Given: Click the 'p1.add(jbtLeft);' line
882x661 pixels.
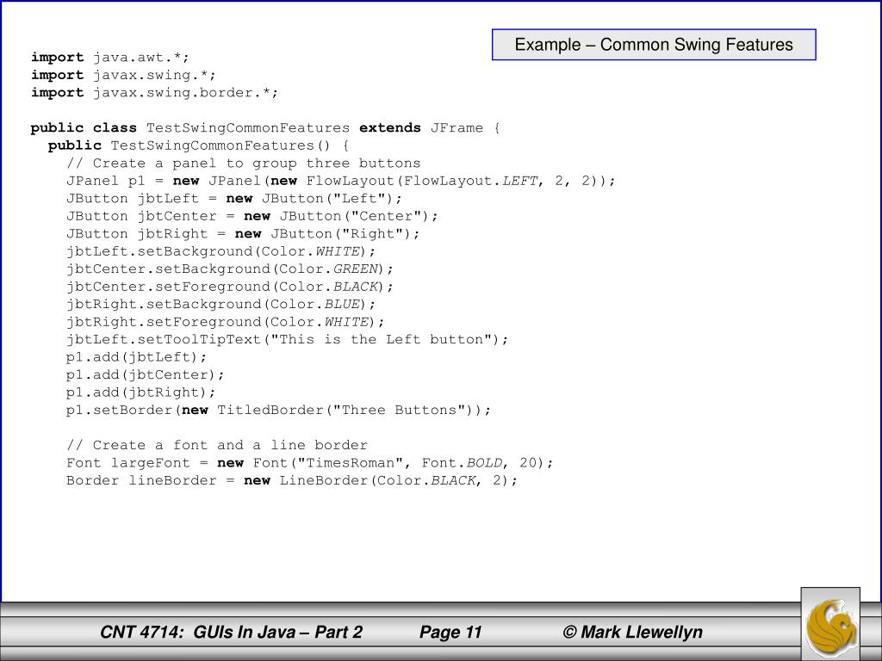Looking at the screenshot, I should pos(137,357).
